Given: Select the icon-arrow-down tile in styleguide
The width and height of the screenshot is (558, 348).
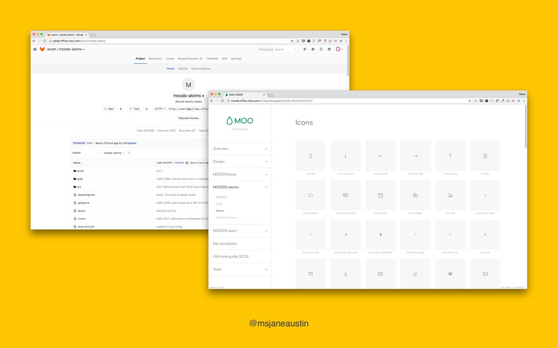Looking at the screenshot, I should pyautogui.click(x=345, y=156).
